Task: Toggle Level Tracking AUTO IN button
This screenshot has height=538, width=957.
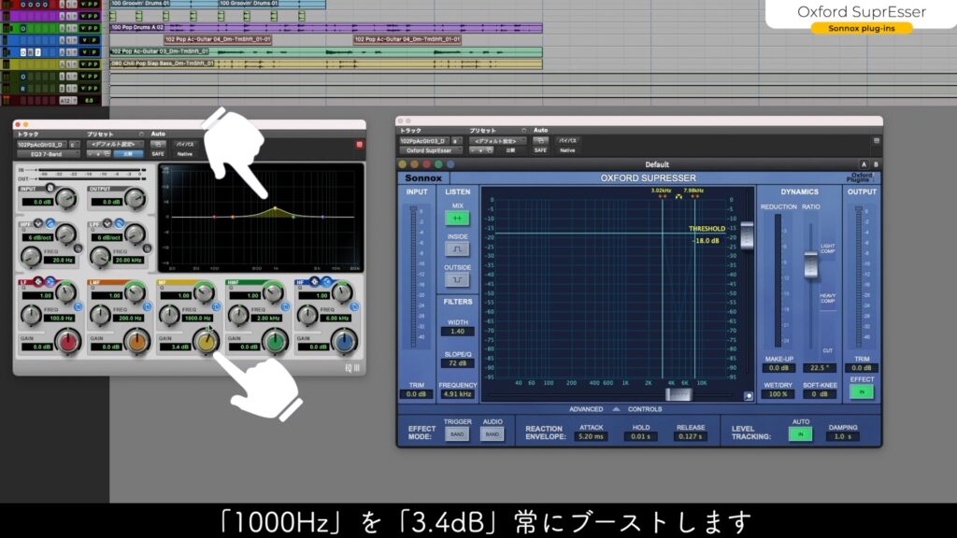Action: coord(801,434)
